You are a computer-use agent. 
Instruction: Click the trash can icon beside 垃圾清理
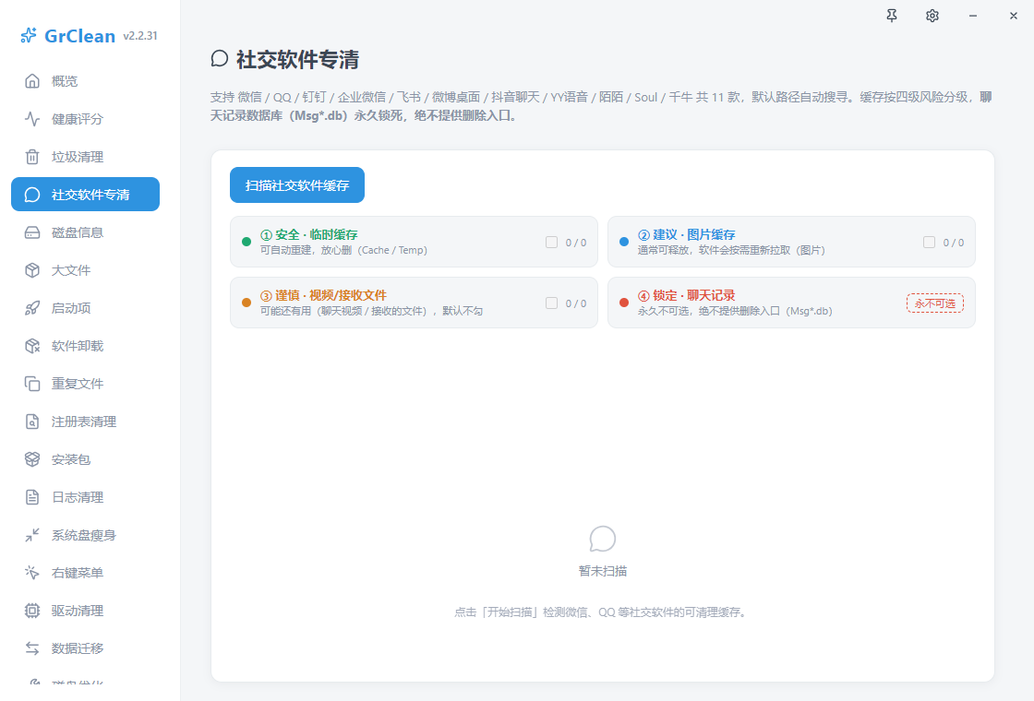click(x=32, y=157)
